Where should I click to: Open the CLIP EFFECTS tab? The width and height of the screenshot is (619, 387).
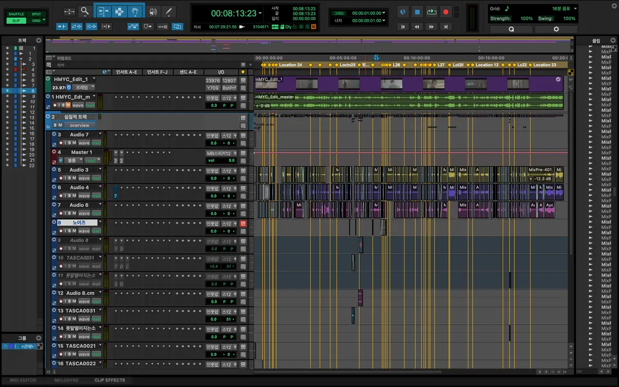point(109,380)
